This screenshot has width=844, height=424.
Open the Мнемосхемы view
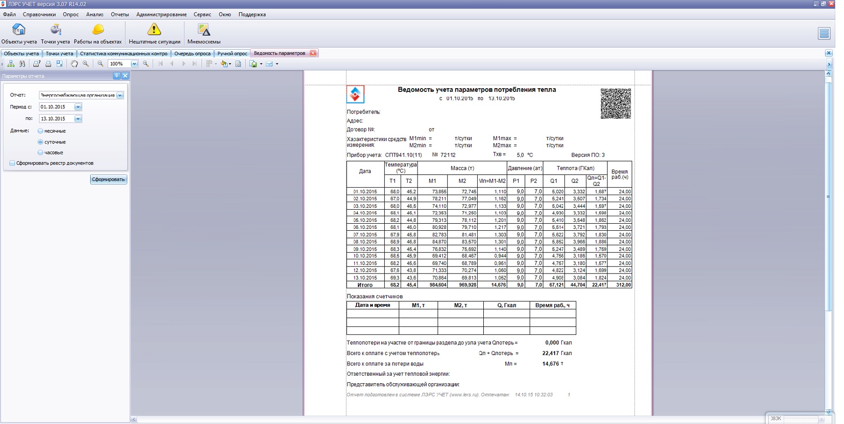[204, 33]
